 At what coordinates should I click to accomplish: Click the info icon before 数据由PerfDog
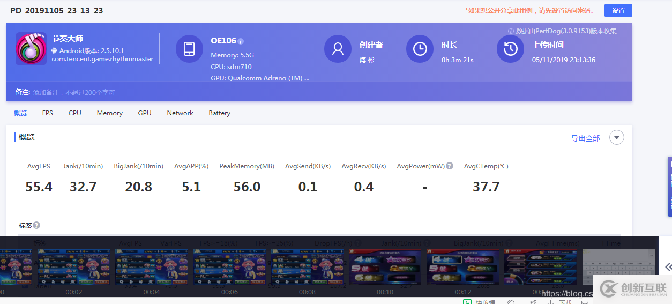[511, 31]
